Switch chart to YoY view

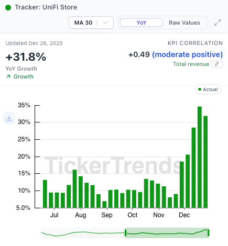(x=142, y=23)
